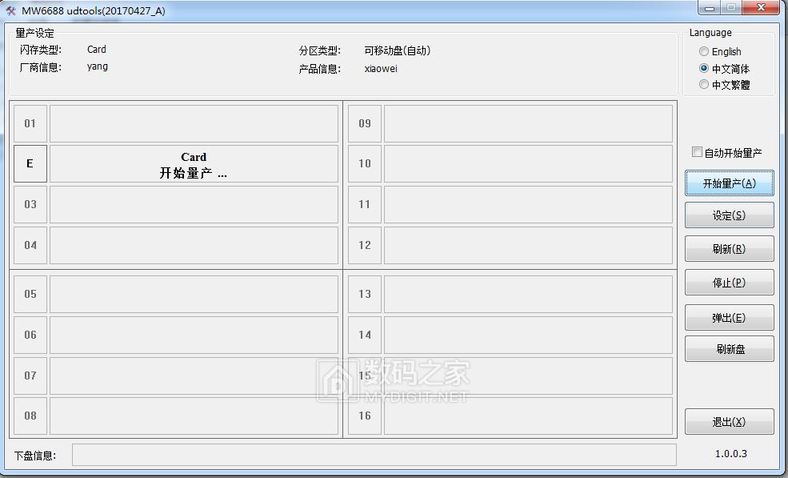
Task: Enable the 自动开始量产 checkbox
Action: tap(696, 151)
